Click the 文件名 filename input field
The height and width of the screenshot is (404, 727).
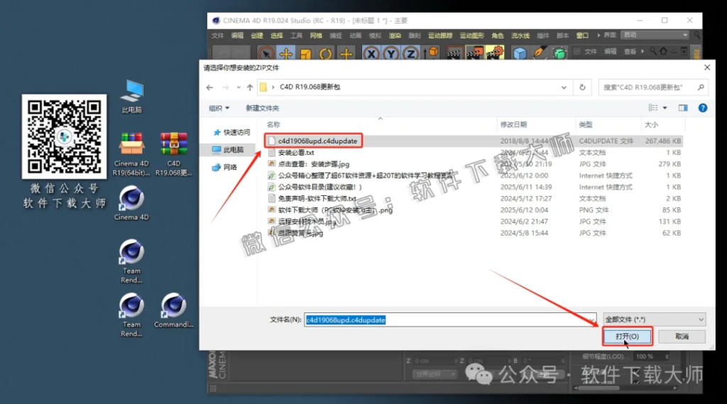450,320
